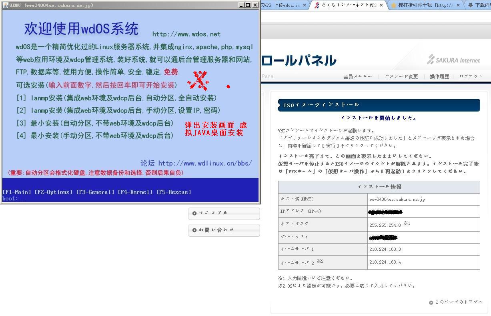Click option [2] lanmp安装 手动分区 line
This screenshot has height=316, width=491.
[118, 110]
